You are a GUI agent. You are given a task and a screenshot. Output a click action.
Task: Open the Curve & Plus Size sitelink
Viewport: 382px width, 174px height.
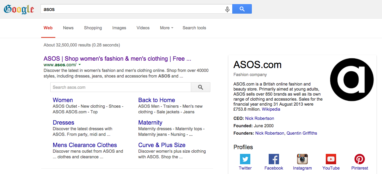point(162,145)
